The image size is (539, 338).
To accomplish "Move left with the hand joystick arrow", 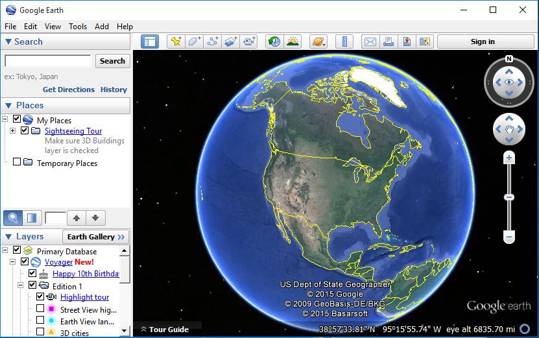I will 498,129.
